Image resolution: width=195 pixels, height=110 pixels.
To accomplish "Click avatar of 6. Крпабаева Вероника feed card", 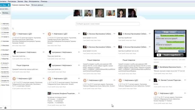I will click(x=155, y=67).
